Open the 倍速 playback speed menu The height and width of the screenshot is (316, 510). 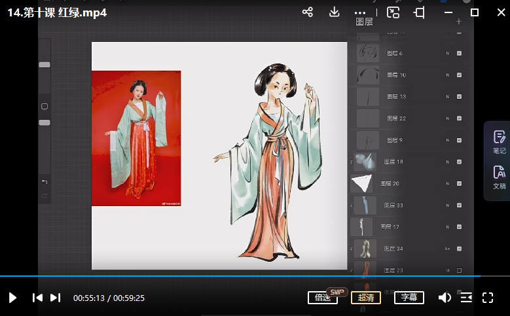pos(323,298)
